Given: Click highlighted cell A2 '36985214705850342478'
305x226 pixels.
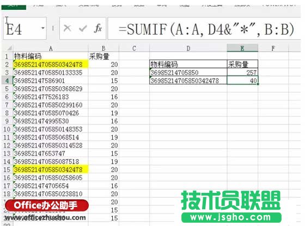Looking at the screenshot, I should coord(51,65).
